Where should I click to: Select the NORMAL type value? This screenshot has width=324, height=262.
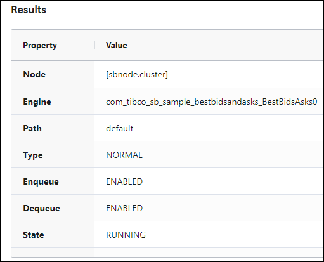tap(124, 155)
